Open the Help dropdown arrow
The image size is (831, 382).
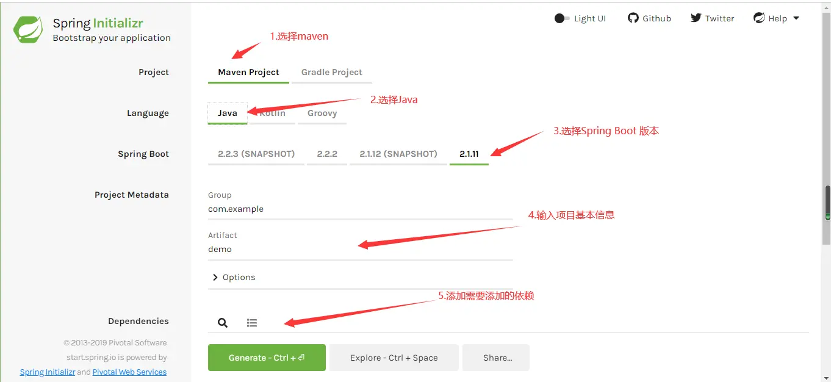click(x=796, y=18)
